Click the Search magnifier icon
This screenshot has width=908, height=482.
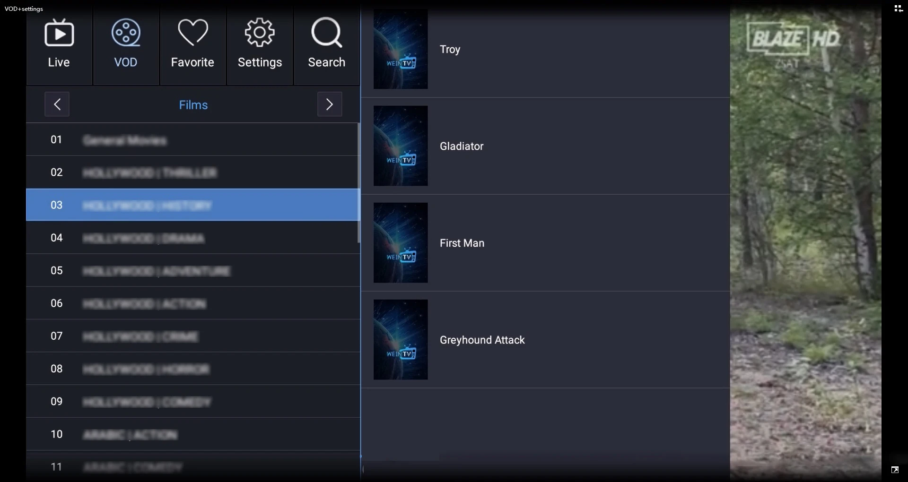[x=326, y=32]
